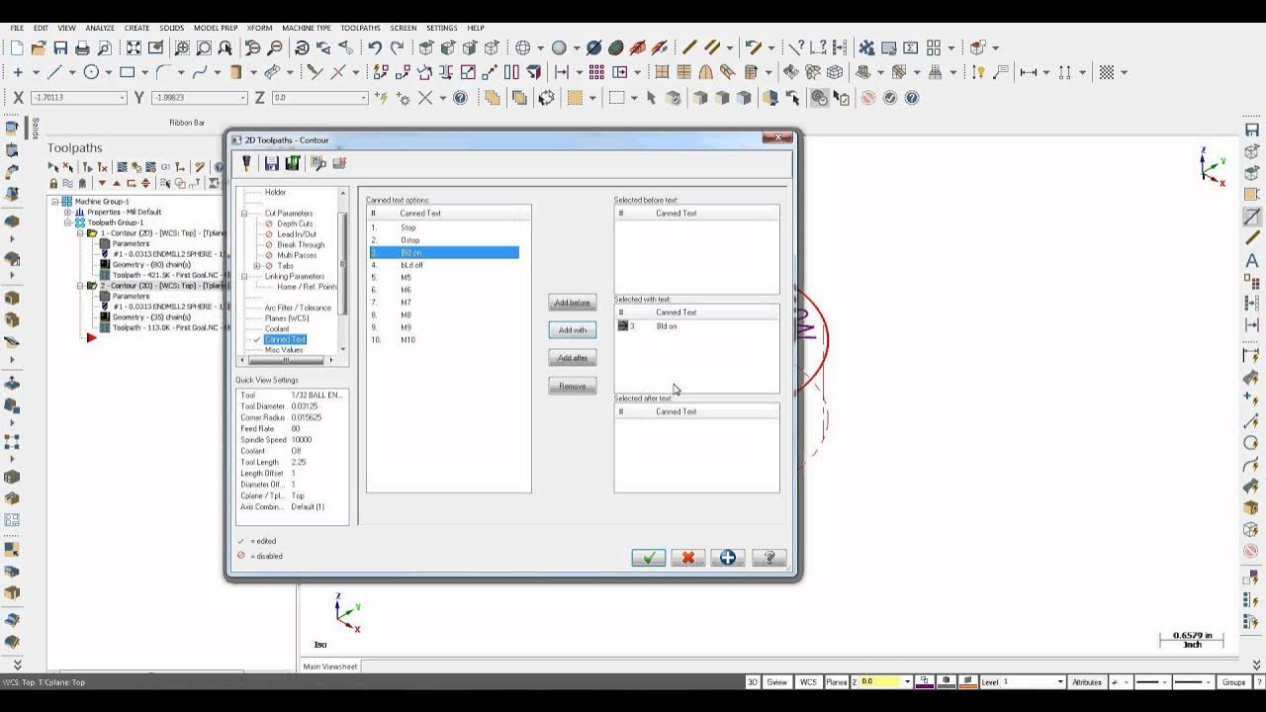Expand the Tabs node in the dialog tree
The height and width of the screenshot is (712, 1266).
(257, 266)
